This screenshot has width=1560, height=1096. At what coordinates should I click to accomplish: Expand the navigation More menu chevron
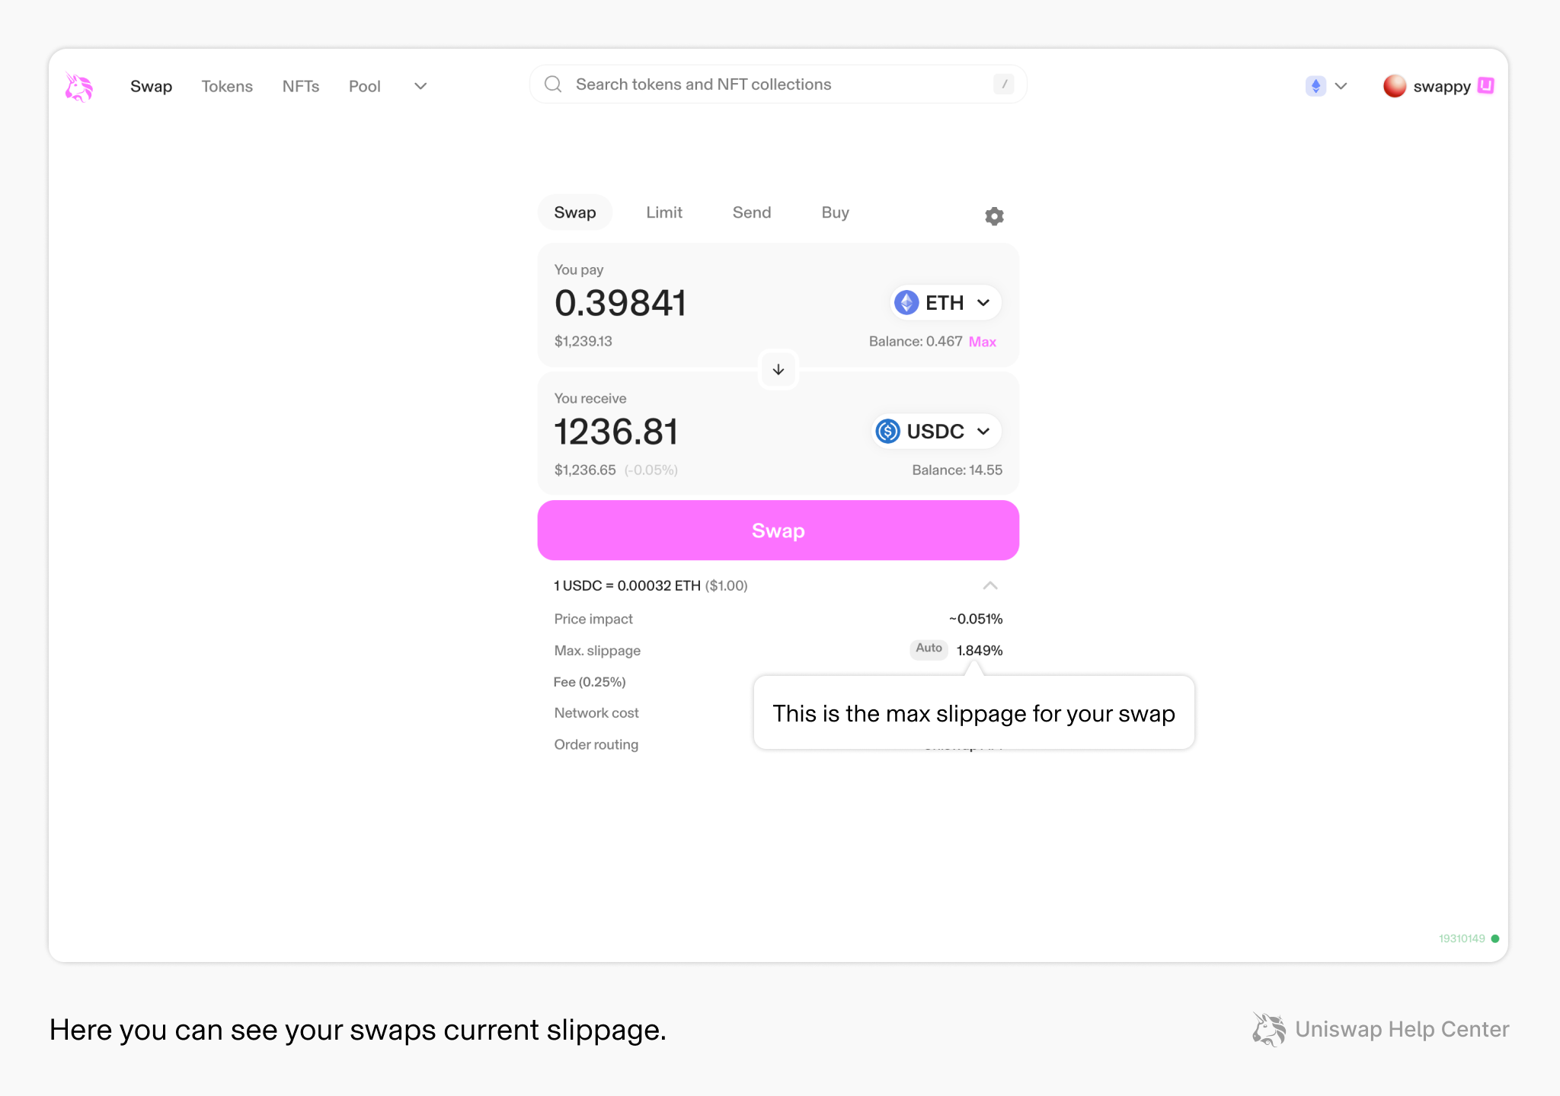(420, 86)
